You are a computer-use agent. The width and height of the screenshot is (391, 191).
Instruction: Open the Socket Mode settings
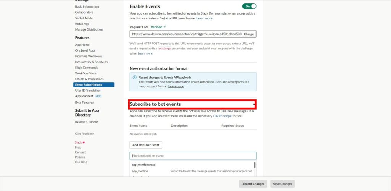(84, 18)
